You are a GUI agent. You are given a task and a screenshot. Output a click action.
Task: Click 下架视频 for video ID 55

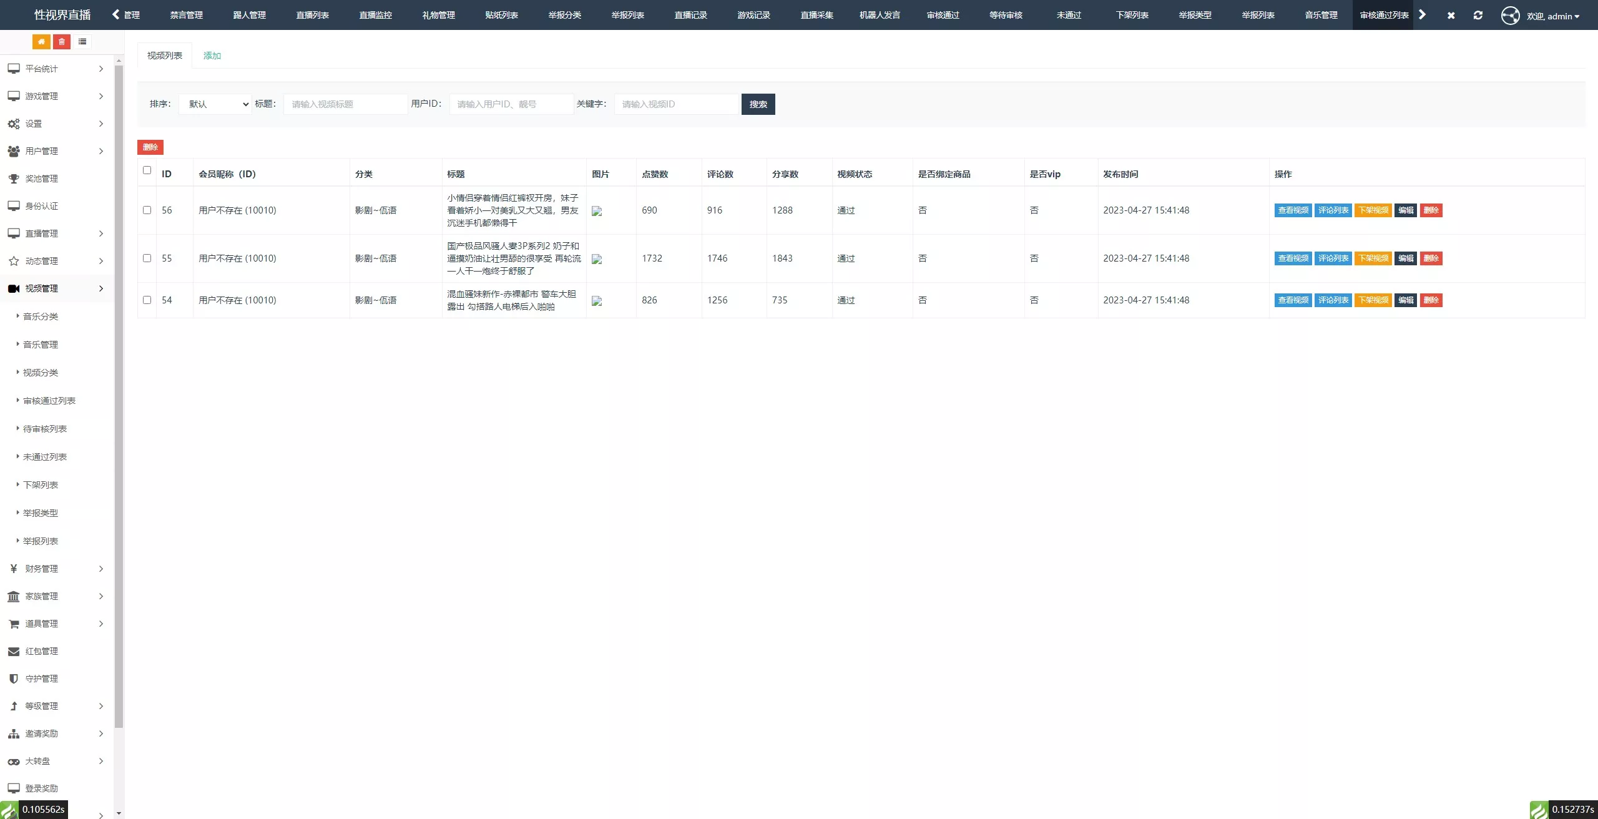1373,258
